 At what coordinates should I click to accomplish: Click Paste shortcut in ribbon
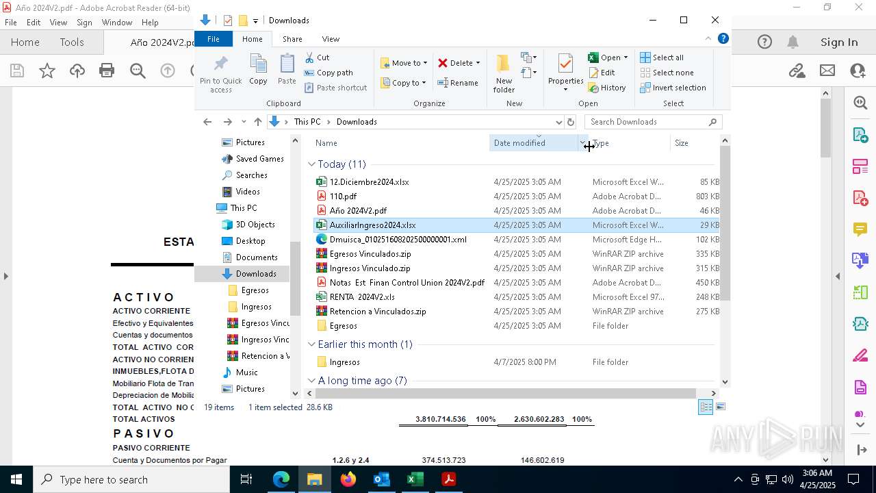coord(335,88)
